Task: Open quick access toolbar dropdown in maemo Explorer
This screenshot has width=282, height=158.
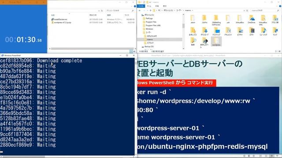Action: (150, 2)
